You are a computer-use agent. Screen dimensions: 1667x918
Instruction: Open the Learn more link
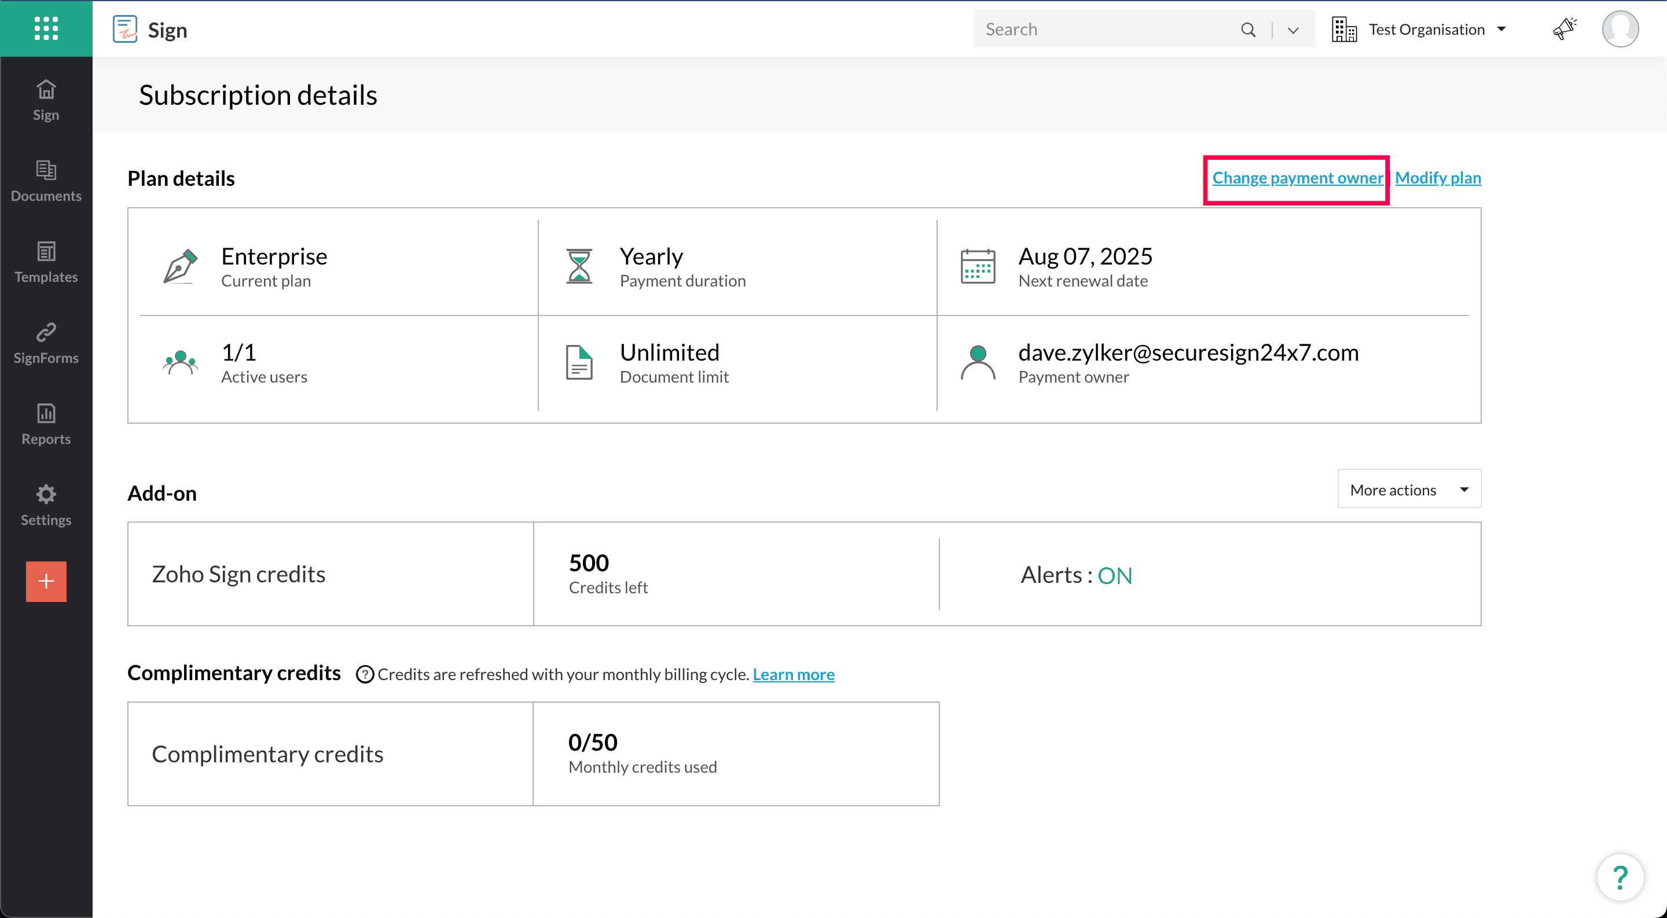tap(793, 674)
